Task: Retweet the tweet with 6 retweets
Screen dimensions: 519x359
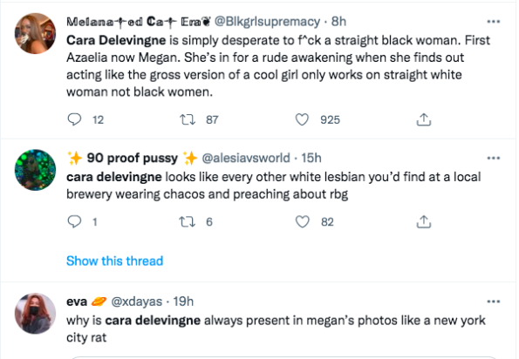Action: [188, 221]
